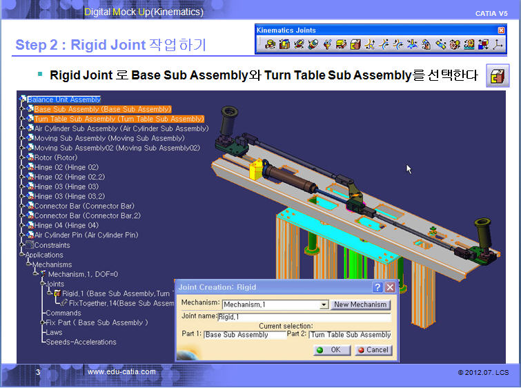Viewport: 521px width, 388px height.
Task: Click into the Joint name field
Action: tap(304, 318)
